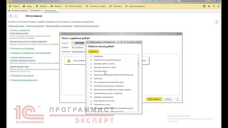Click the Кадры people icon
This screenshot has width=228, height=128.
tap(24, 6)
